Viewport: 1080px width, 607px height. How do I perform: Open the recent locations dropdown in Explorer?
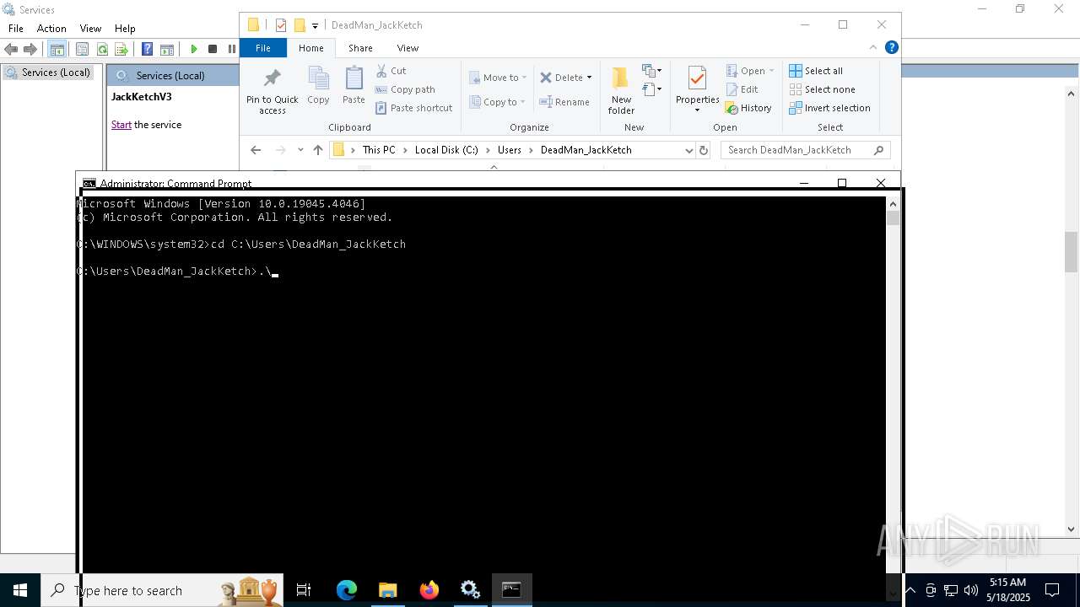click(x=300, y=150)
